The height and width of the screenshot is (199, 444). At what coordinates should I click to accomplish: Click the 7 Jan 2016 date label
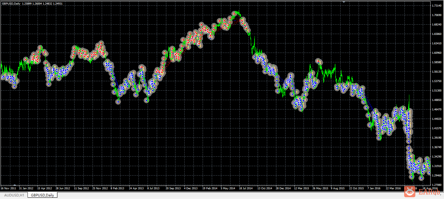pos(374,188)
